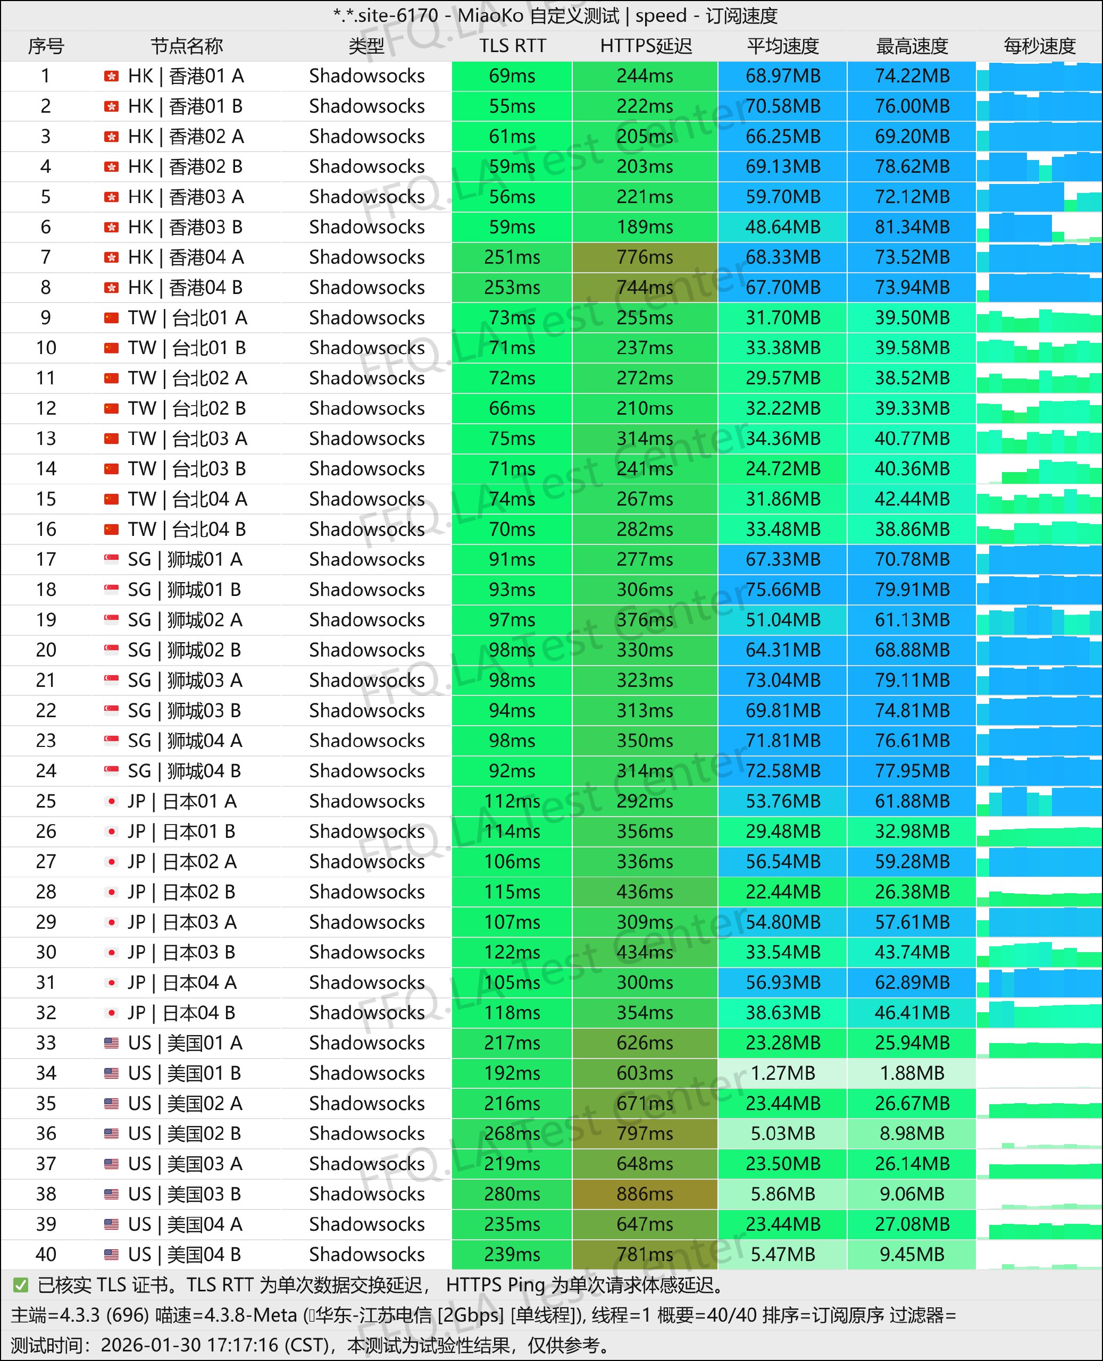
Task: Click the green TLS certificate verified checkmark
Action: (x=20, y=1286)
